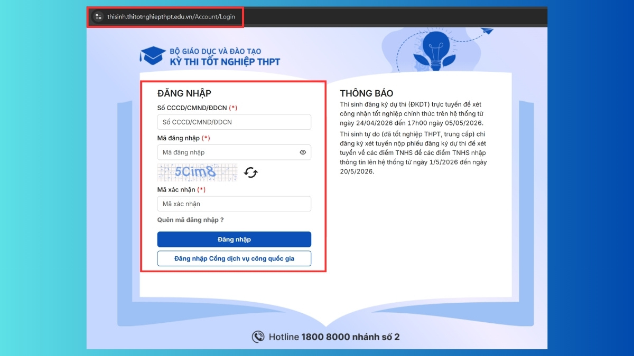Click the BỘ GIÁO DỤC VÀ ĐÀO TẠO text
The height and width of the screenshot is (356, 634).
click(x=216, y=52)
